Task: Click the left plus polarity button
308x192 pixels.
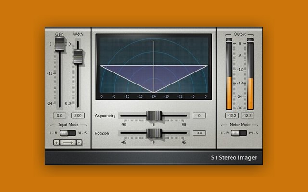Action: [x=57, y=143]
